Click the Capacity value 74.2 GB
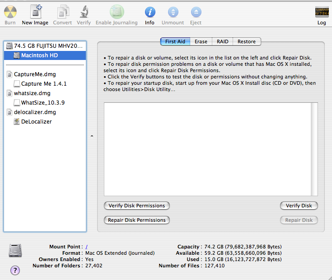 click(243, 247)
